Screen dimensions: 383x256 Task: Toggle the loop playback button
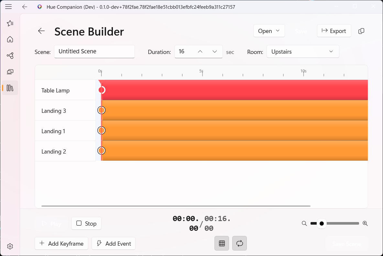[239, 243]
